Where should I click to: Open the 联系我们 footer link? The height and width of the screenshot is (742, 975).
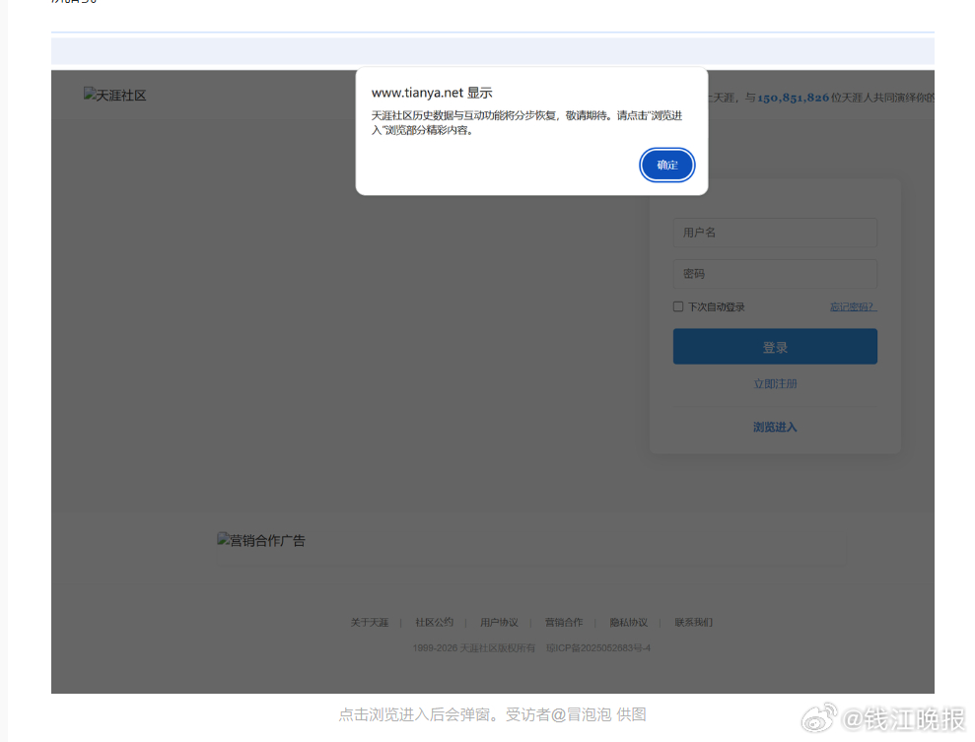[x=693, y=622]
